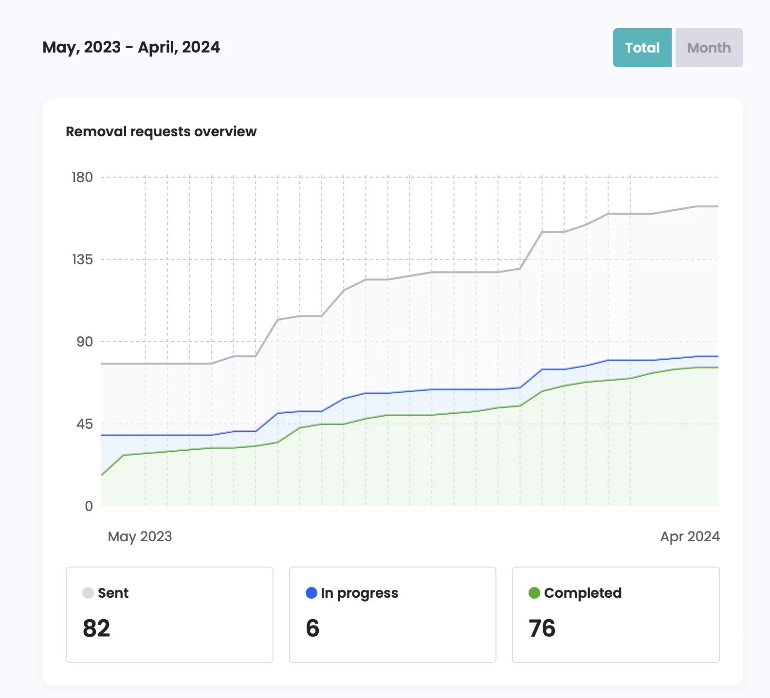Click the blue In progress dot
Image resolution: width=770 pixels, height=698 pixels.
coord(312,593)
